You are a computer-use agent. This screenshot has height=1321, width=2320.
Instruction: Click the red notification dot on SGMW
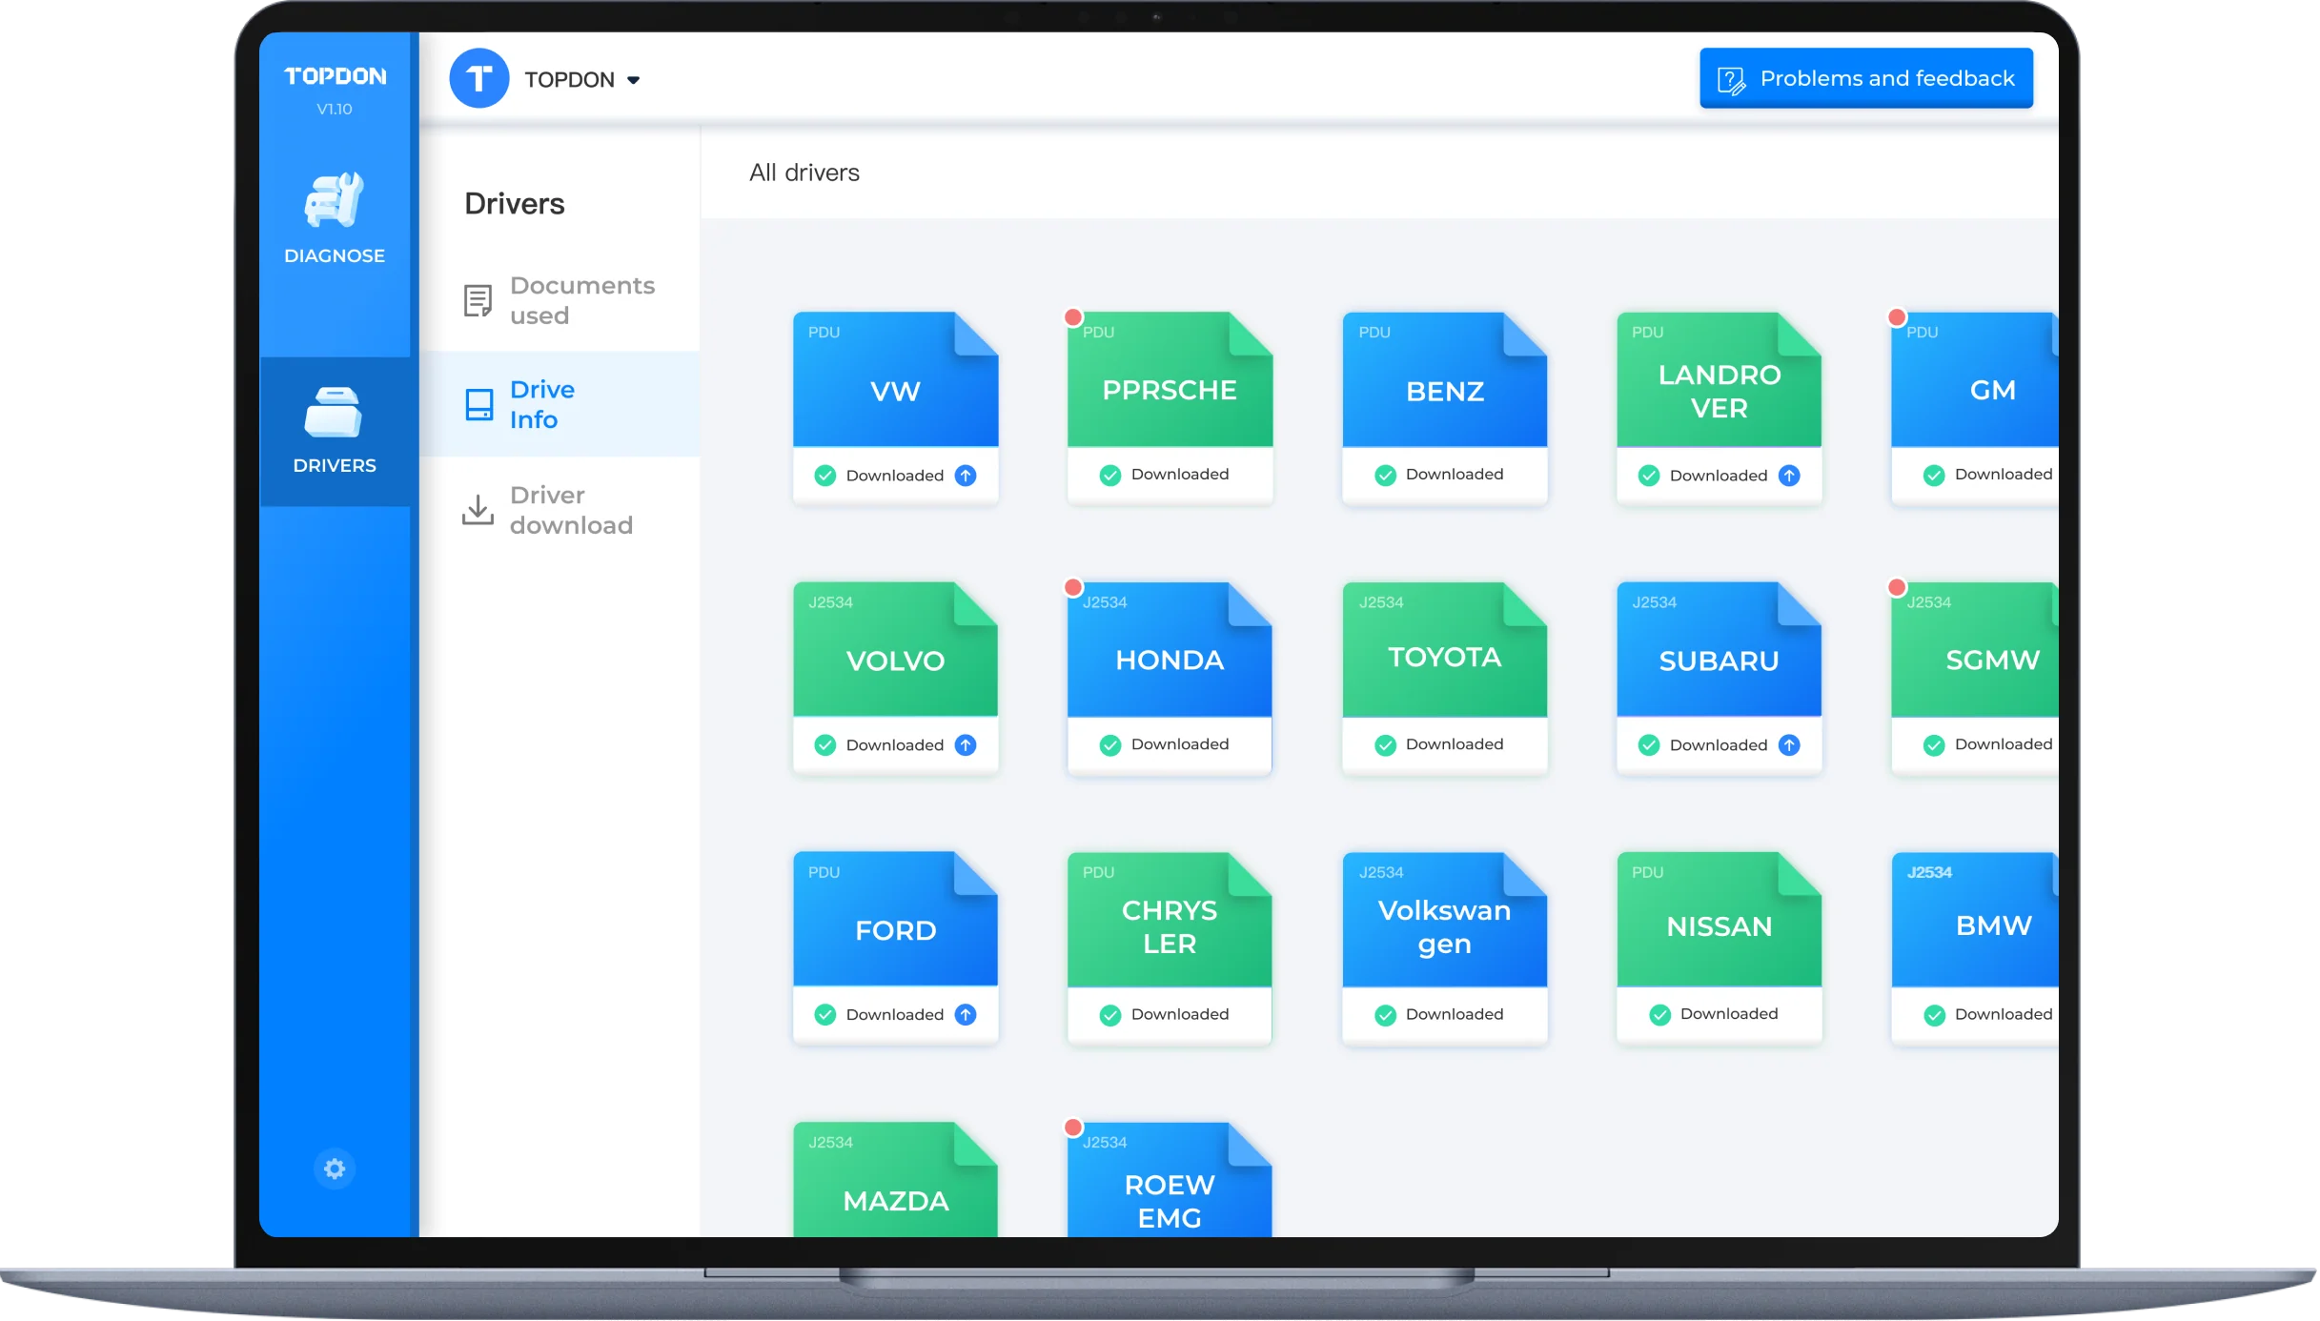click(x=1897, y=587)
